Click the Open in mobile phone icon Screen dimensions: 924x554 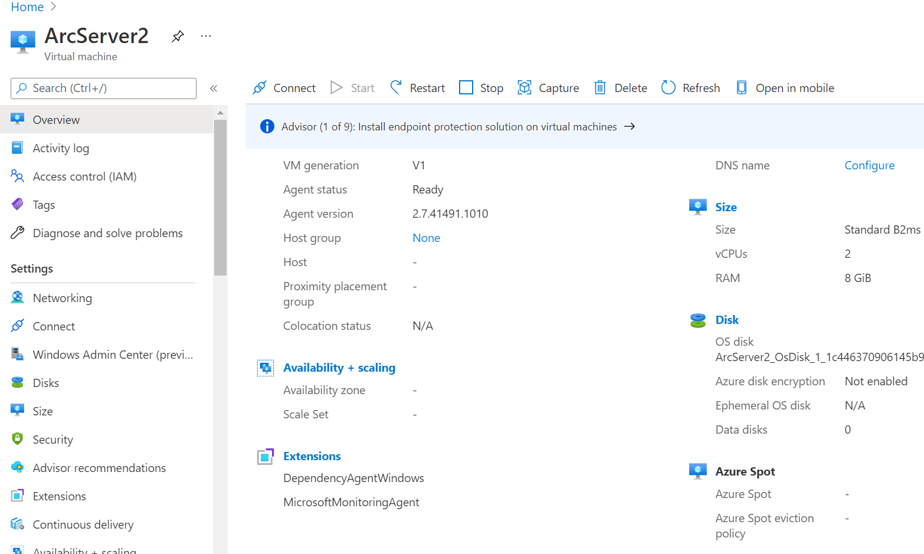point(742,88)
